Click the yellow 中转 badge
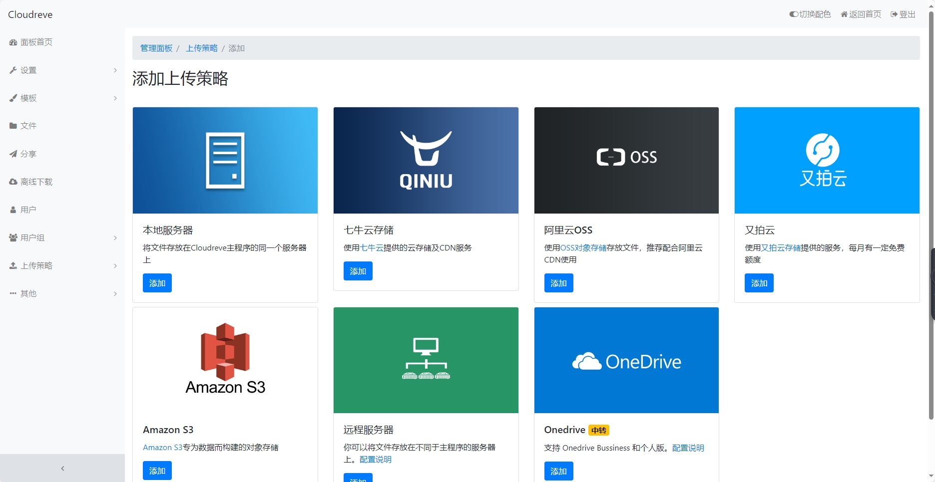The image size is (935, 482). tap(599, 430)
